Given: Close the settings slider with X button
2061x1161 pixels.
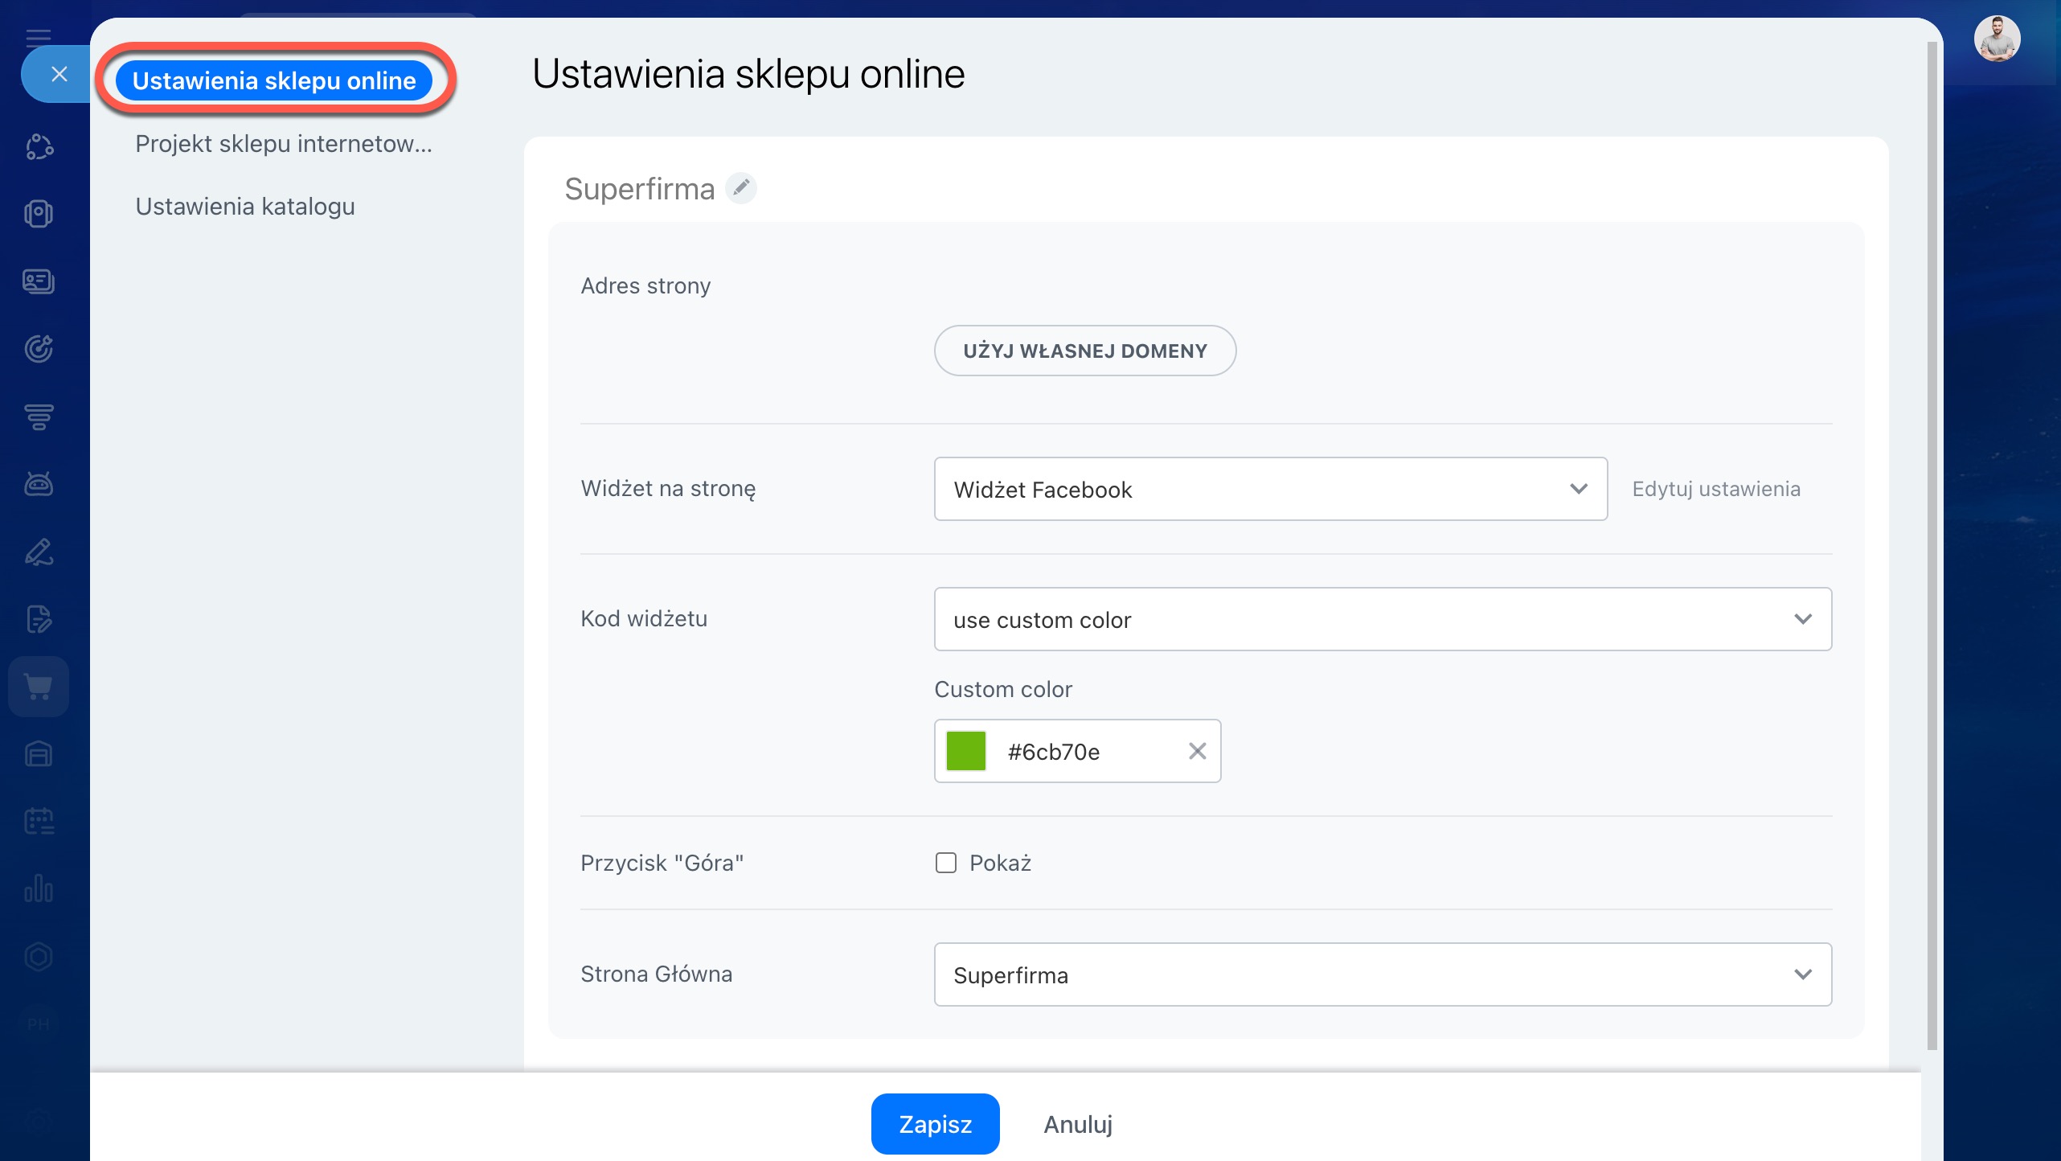Looking at the screenshot, I should tap(59, 74).
